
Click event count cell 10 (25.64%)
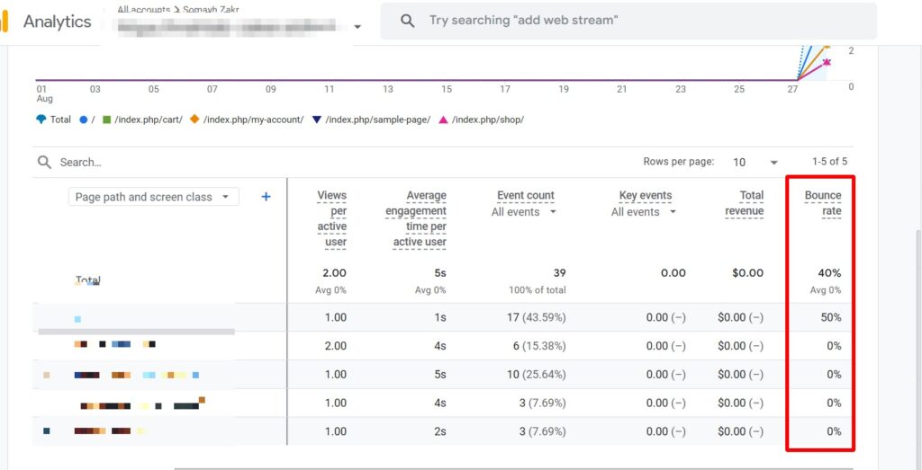pyautogui.click(x=537, y=375)
